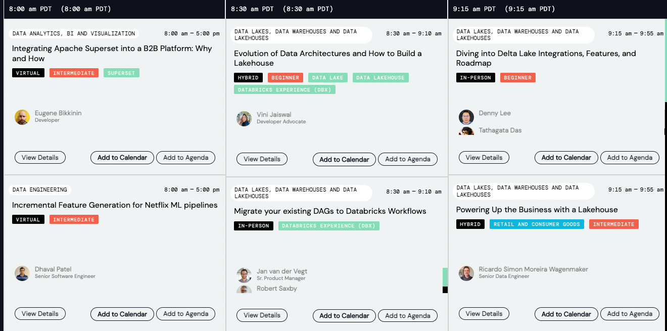Click Ricardo Simon Moreira Wagenmaker's avatar
Screen dimensions: 667x331
click(x=466, y=273)
